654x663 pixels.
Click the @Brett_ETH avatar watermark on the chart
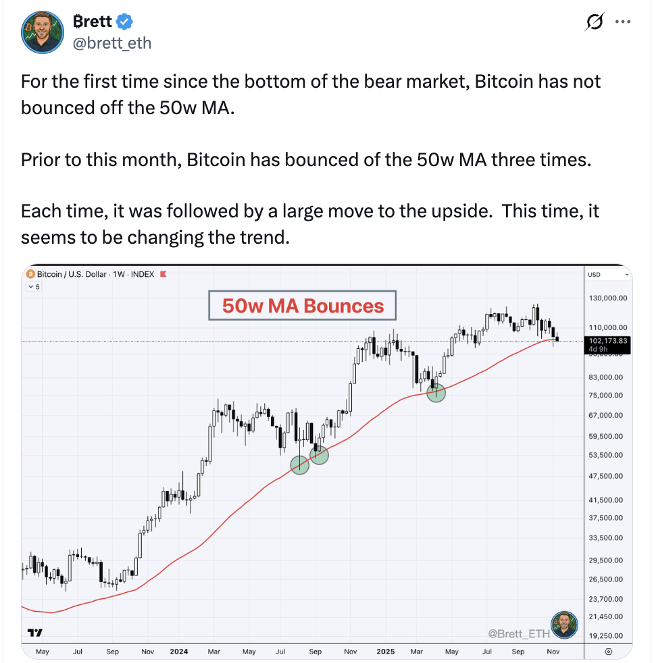click(563, 625)
